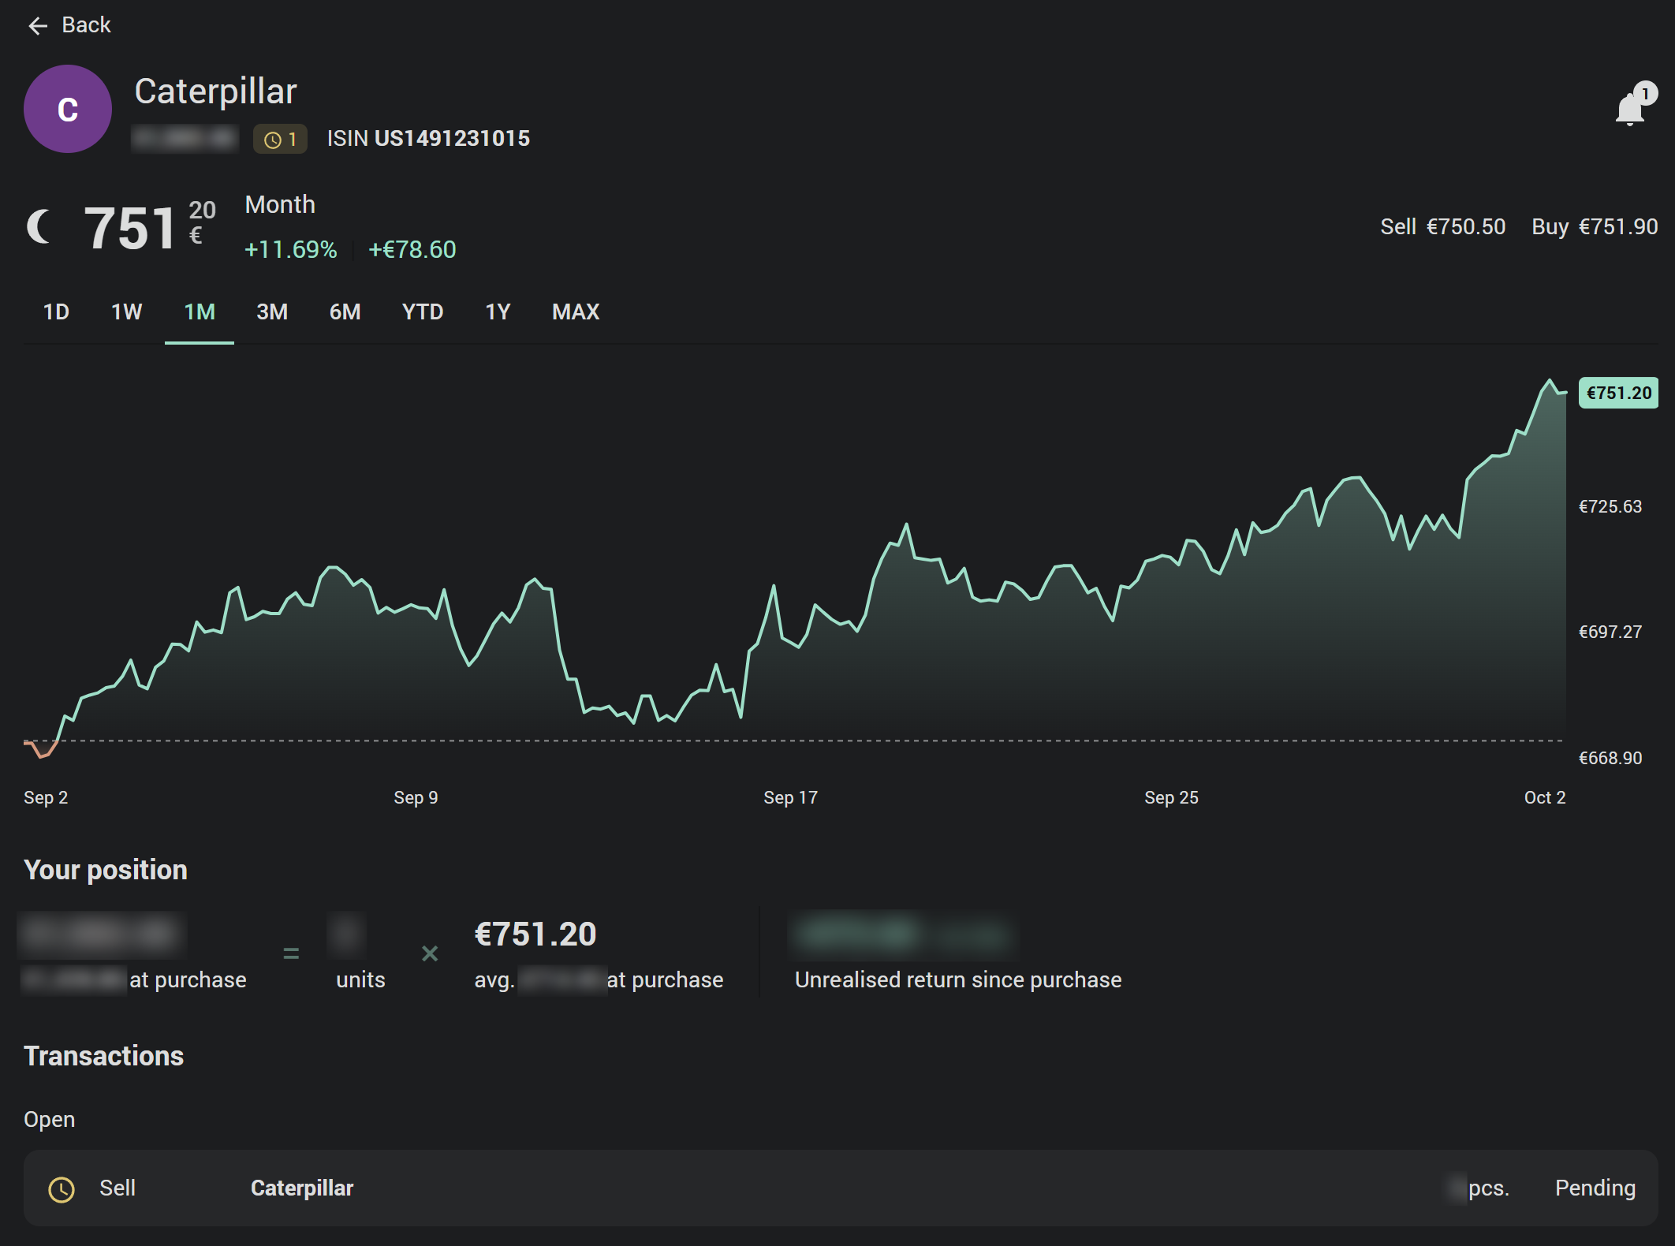Click the €725.63 axis label
Image resolution: width=1675 pixels, height=1246 pixels.
[1610, 507]
